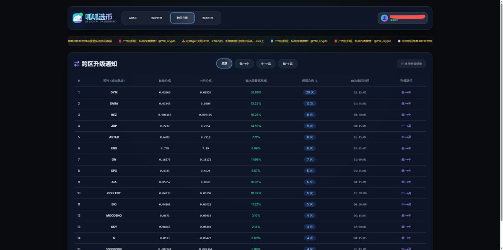Select the 跨区升级 tab
The height and width of the screenshot is (250, 503).
coord(182,18)
